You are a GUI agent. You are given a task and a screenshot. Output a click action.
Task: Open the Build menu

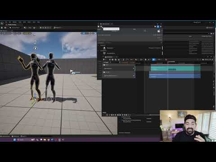pyautogui.click(x=24, y=22)
